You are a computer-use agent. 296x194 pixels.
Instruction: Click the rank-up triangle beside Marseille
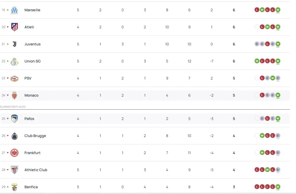7,9
